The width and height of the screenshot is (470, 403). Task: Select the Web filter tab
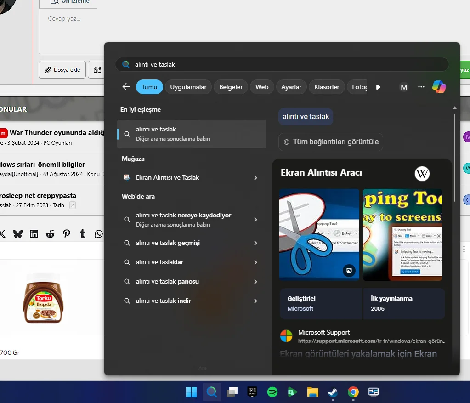[x=262, y=87]
